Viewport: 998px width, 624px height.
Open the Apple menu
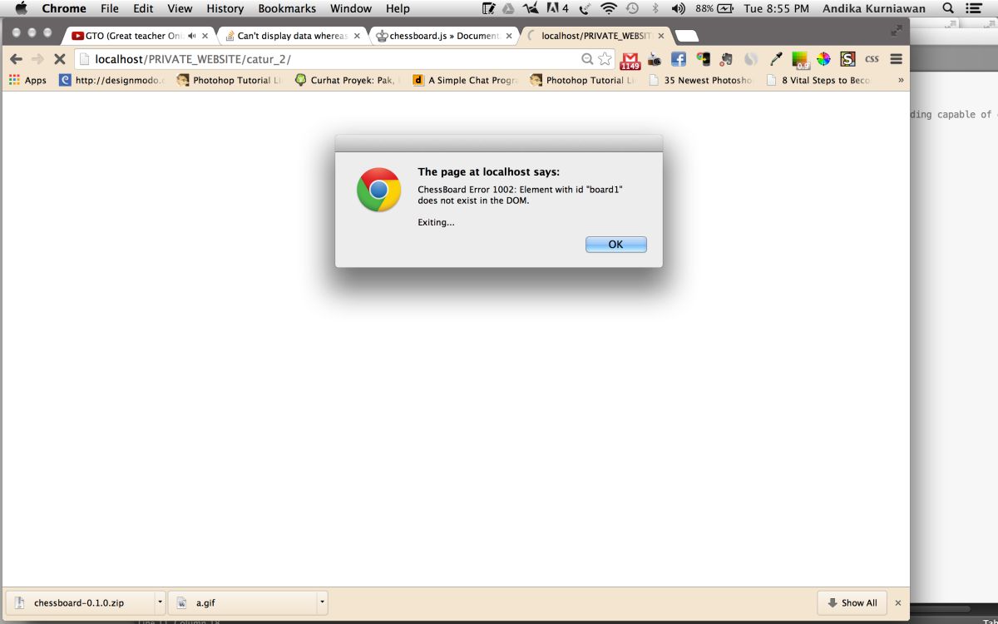pyautogui.click(x=22, y=8)
